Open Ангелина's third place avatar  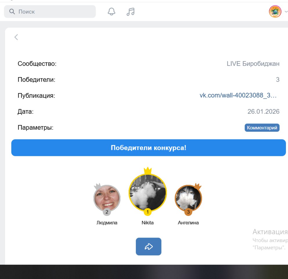pyautogui.click(x=188, y=198)
